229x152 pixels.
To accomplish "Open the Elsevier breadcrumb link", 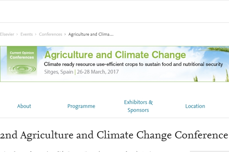I will (7, 34).
